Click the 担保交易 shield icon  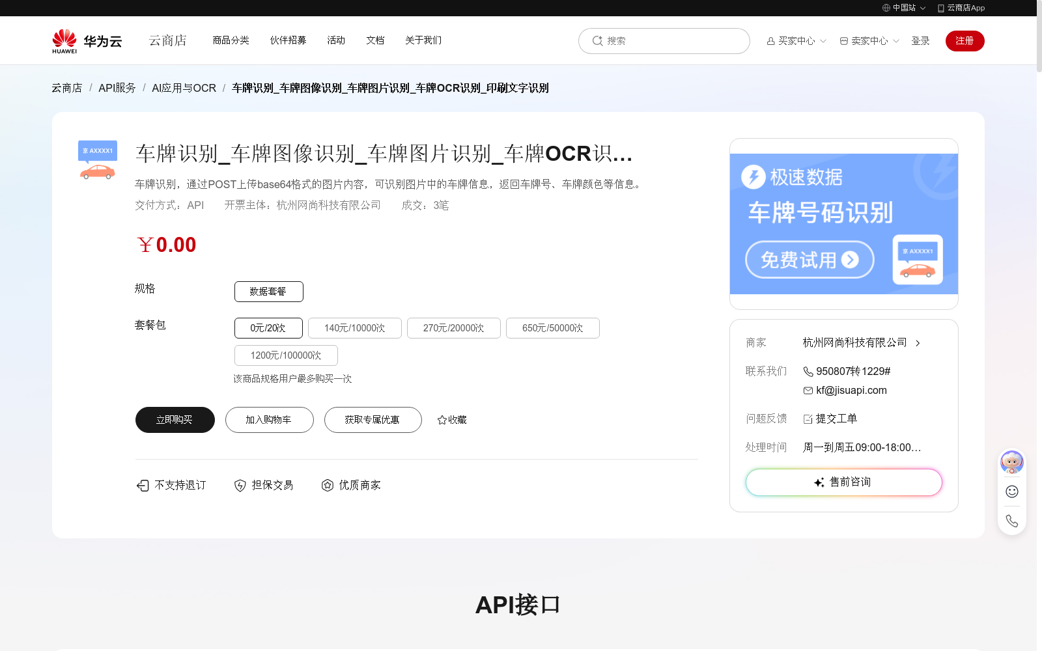click(240, 486)
